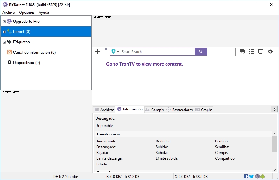Viewport: 279px width, 180px height.
Task: Click the Disponible label
Action: 104,125
